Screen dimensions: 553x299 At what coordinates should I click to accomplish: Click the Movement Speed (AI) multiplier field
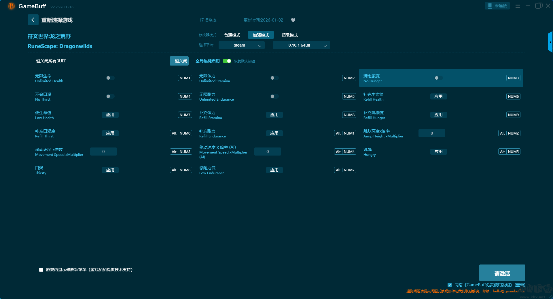(x=268, y=152)
